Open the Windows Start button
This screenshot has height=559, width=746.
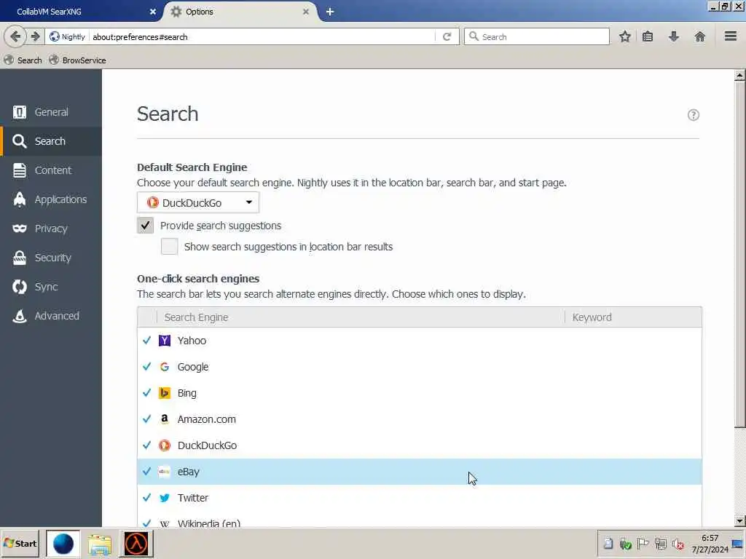click(20, 544)
